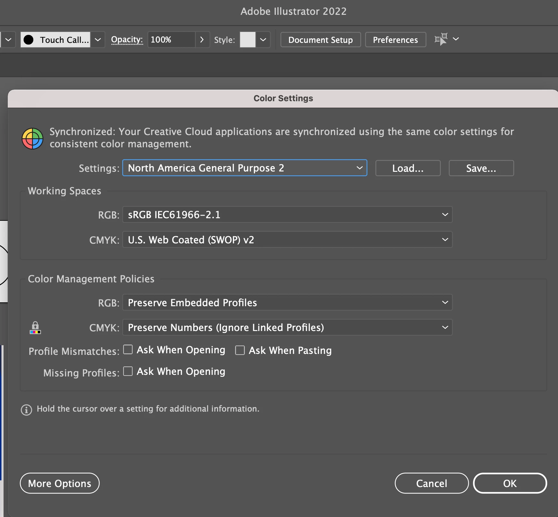Click the 'Missing Profiles:' label
Image resolution: width=558 pixels, height=517 pixels.
click(x=81, y=373)
